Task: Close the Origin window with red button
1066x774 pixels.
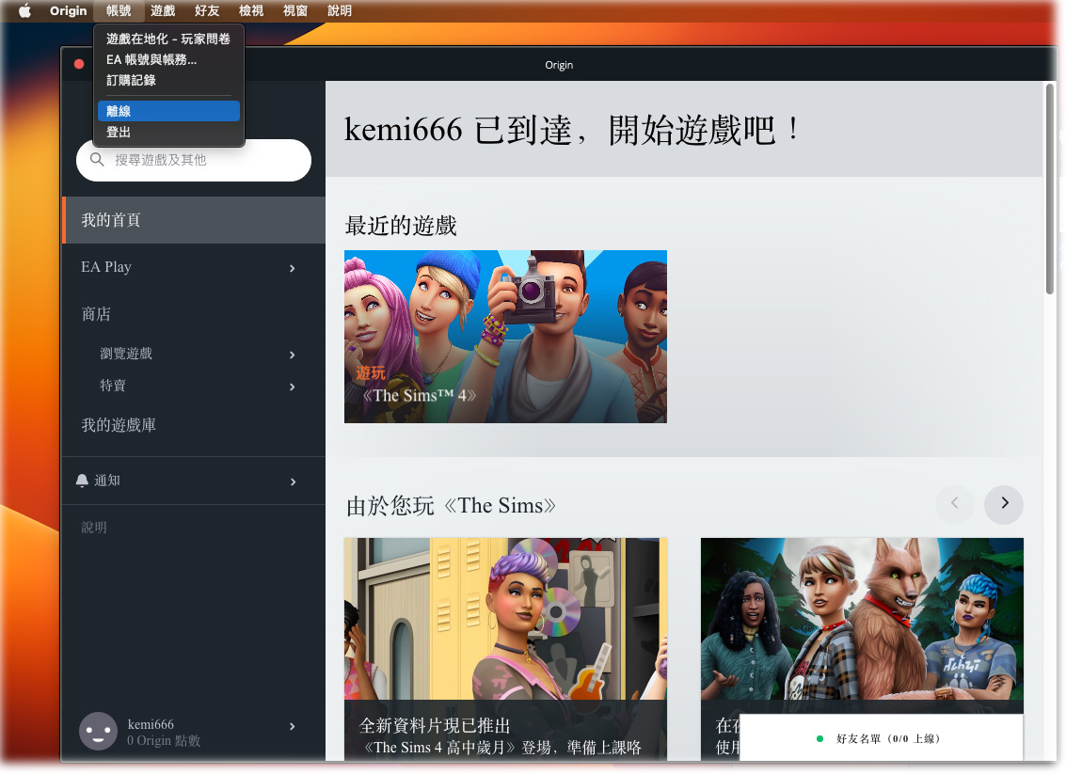Action: tap(79, 64)
